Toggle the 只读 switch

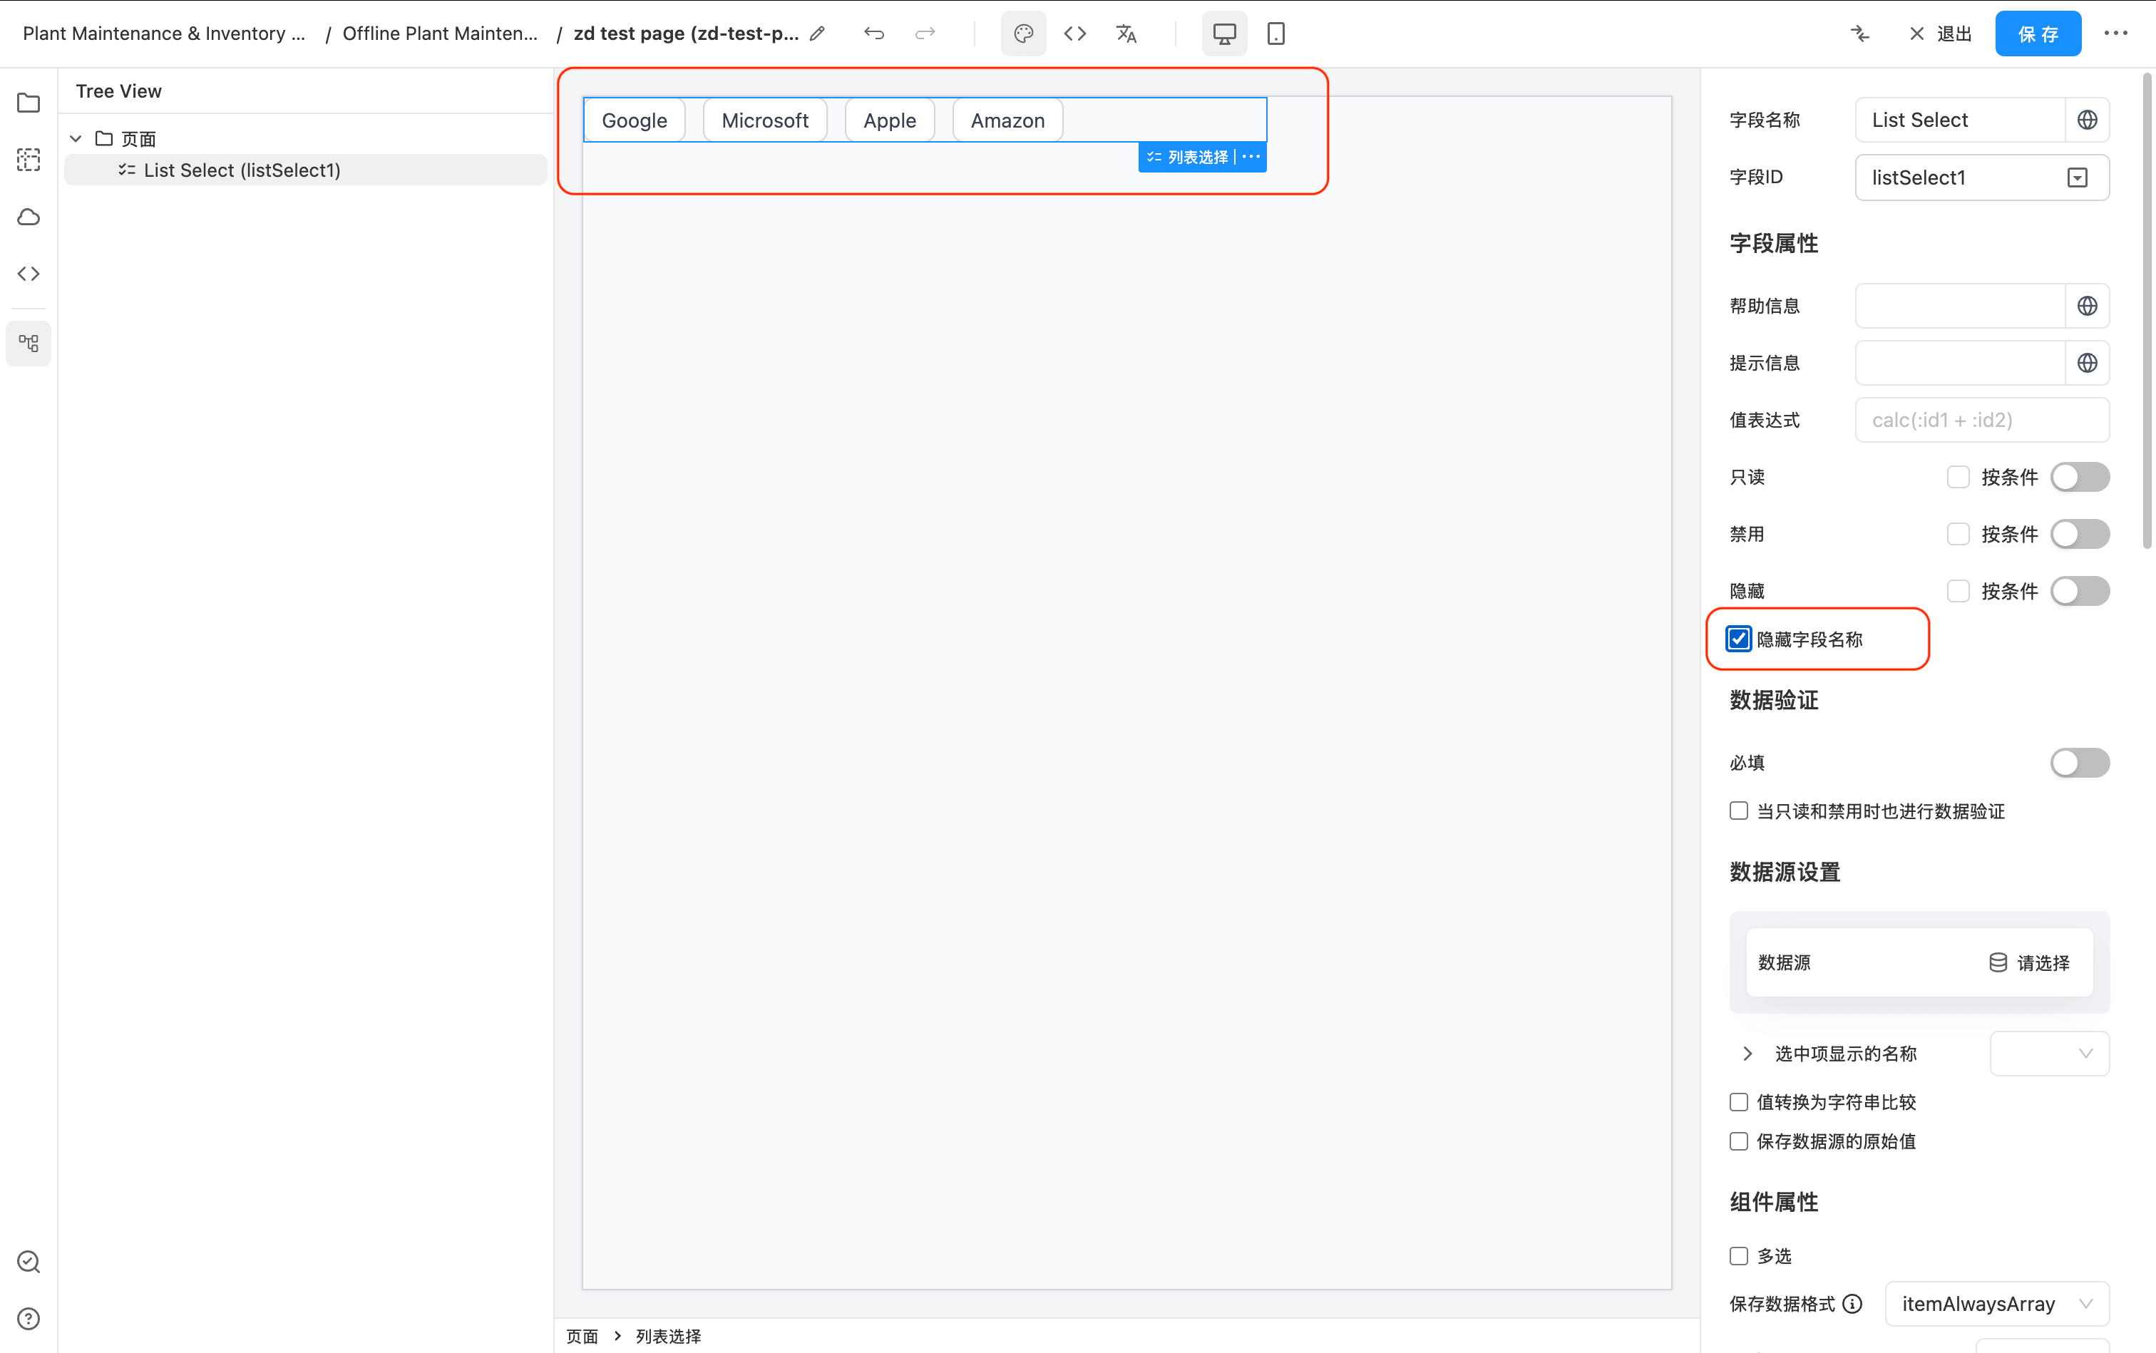pyautogui.click(x=2080, y=477)
